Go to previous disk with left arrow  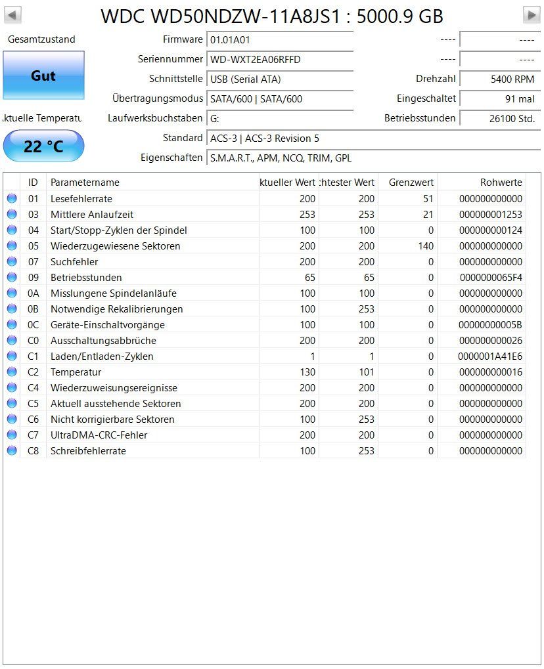point(12,15)
